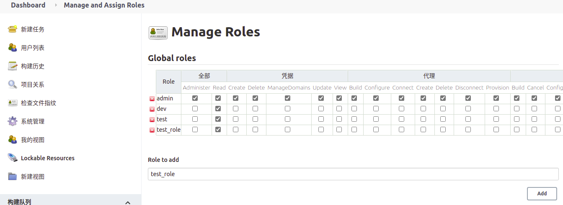Uncheck Read permission for test role
This screenshot has height=205, width=563.
pos(218,119)
